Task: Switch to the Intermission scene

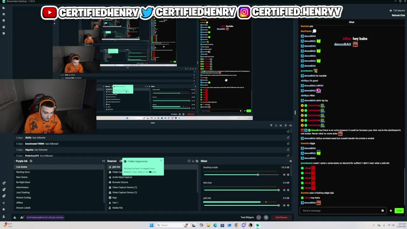Action: [x=59, y=187]
